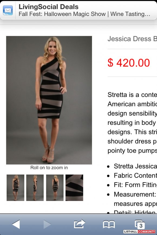
Task: Tap the main dress product photo
Action: coord(49,100)
